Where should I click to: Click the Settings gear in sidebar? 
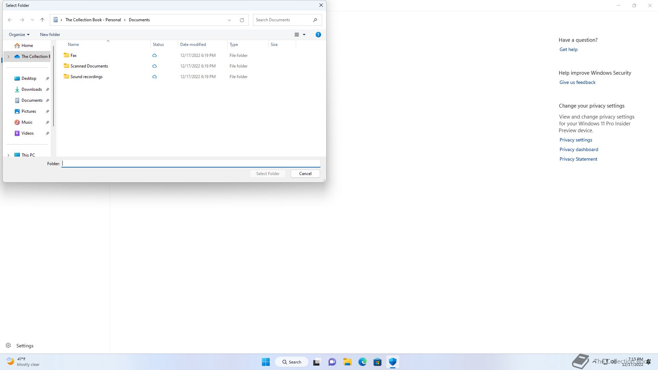coord(8,346)
